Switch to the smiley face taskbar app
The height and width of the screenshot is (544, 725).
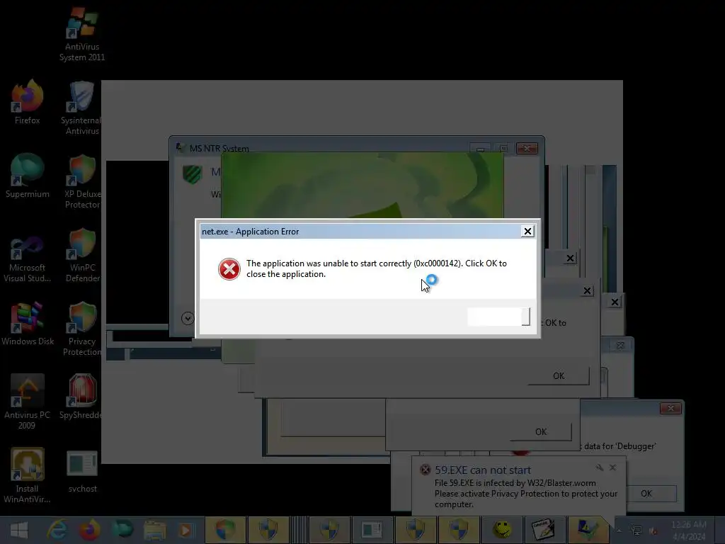pyautogui.click(x=502, y=530)
